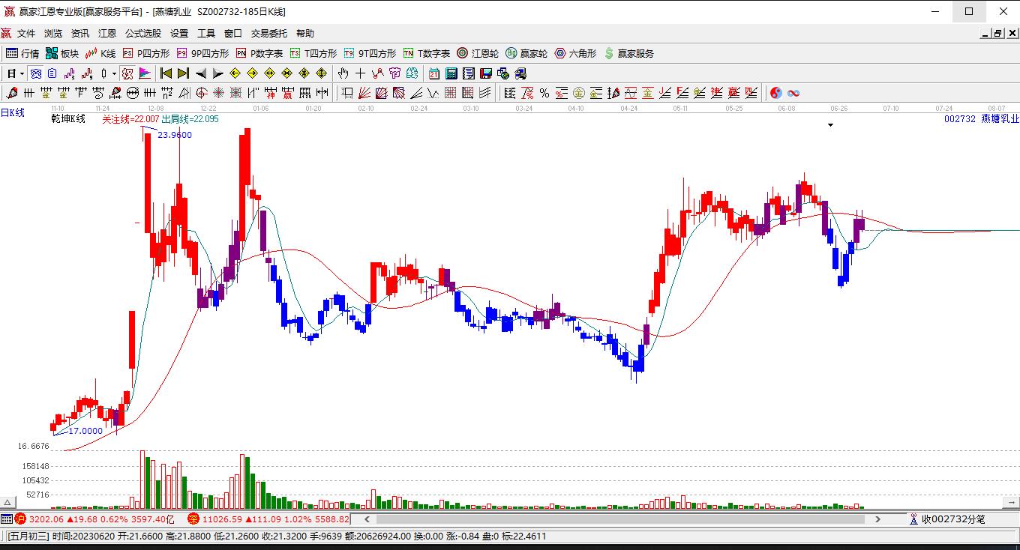Click the calendar date icon
Image resolution: width=1020 pixels, height=550 pixels.
[434, 73]
